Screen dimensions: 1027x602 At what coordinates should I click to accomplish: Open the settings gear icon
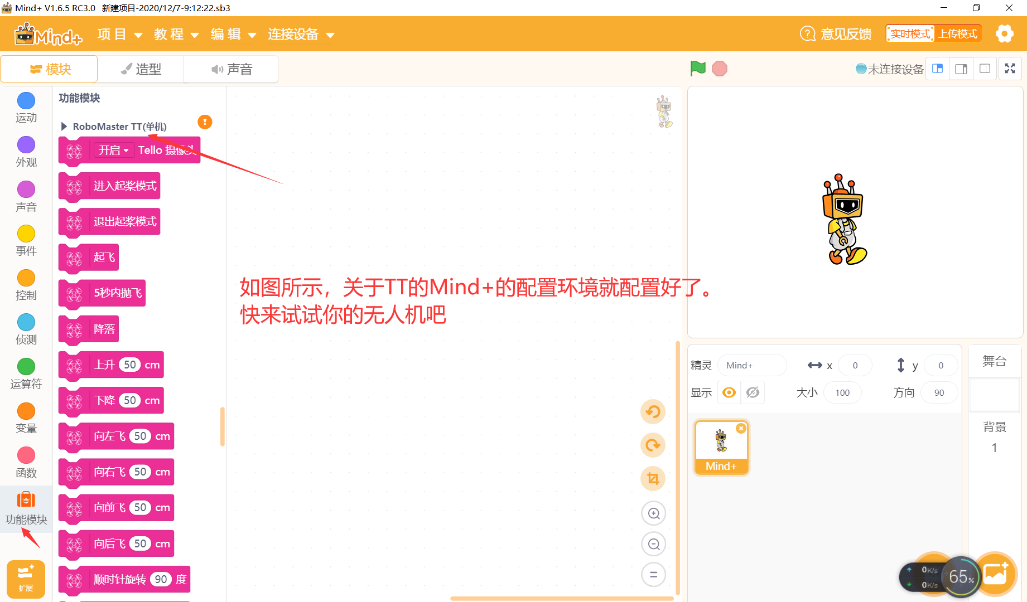point(1004,34)
